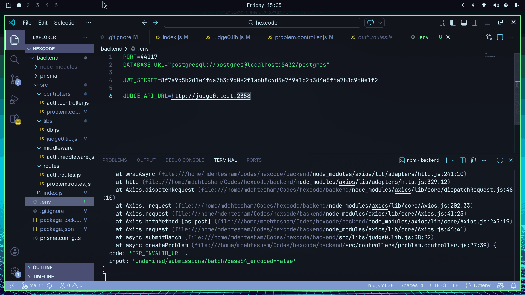Click the hexcode command center search box
The width and height of the screenshot is (525, 295).
point(262,23)
